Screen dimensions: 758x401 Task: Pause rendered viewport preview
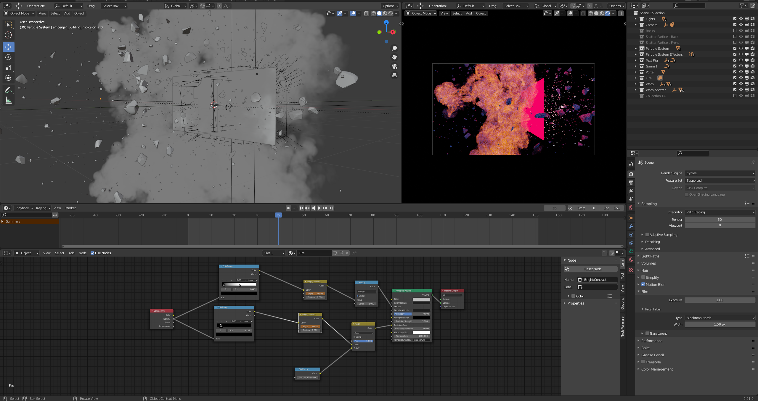(x=621, y=13)
